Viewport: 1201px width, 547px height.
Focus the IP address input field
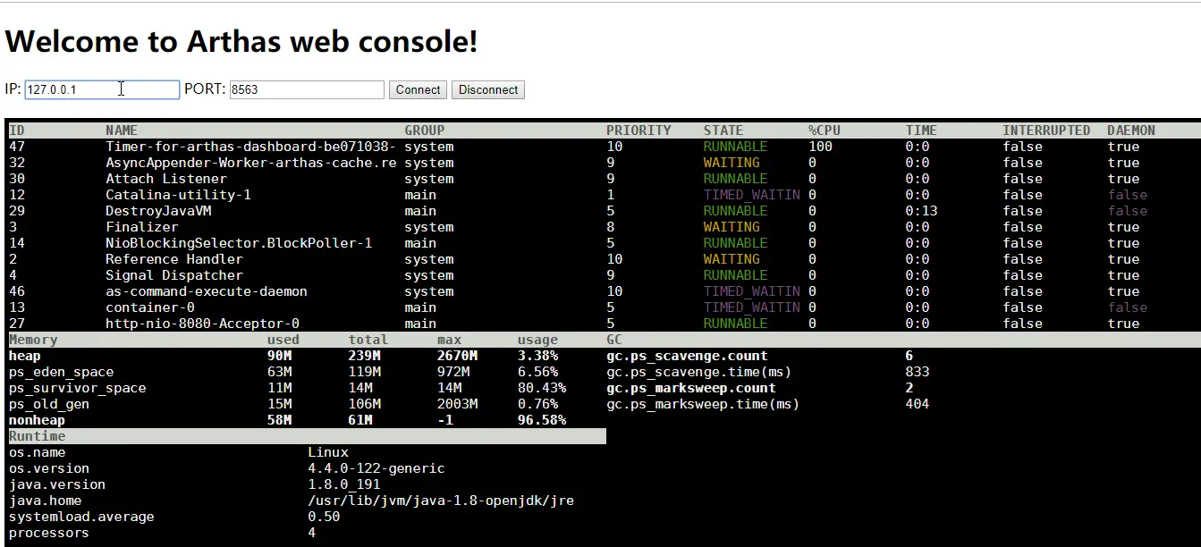[102, 89]
